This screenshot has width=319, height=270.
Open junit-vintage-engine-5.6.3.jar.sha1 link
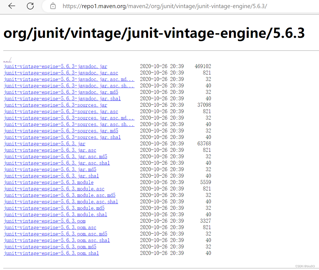[x=51, y=176]
